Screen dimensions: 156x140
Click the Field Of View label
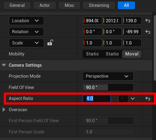pos(21,87)
